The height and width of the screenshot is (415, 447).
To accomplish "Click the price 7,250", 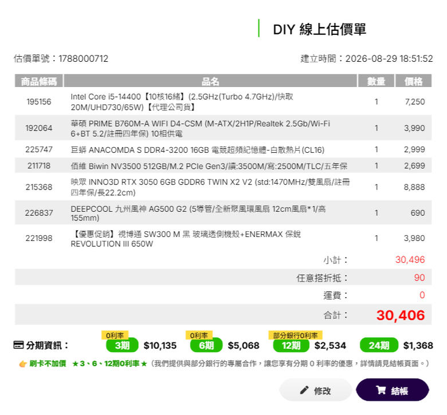I will [415, 102].
